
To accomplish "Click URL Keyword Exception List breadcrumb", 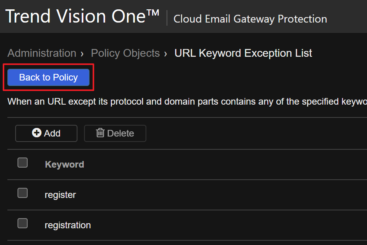I will coord(243,53).
